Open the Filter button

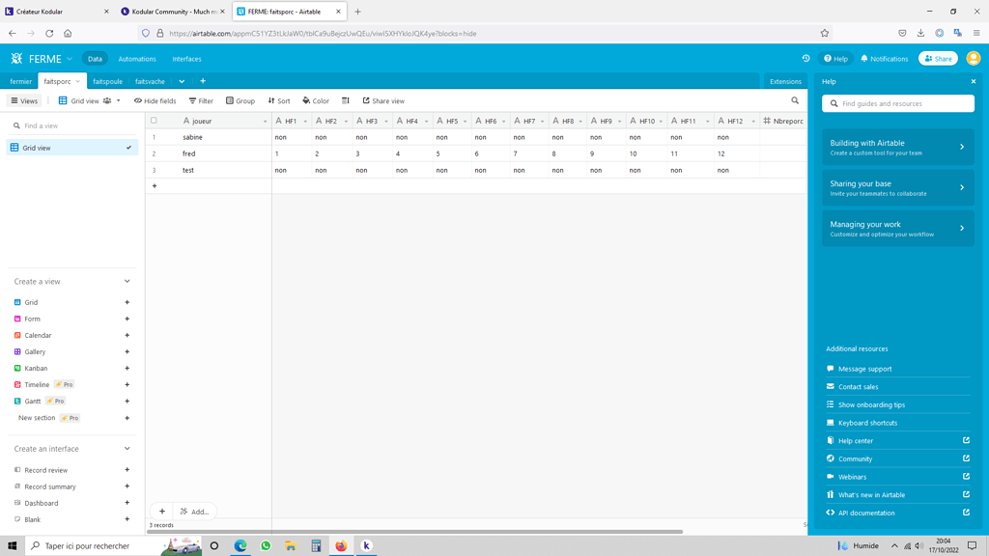point(201,100)
